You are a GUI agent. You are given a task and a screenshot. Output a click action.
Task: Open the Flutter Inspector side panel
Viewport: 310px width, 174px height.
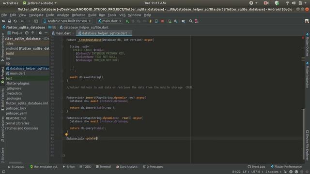pos(308,75)
